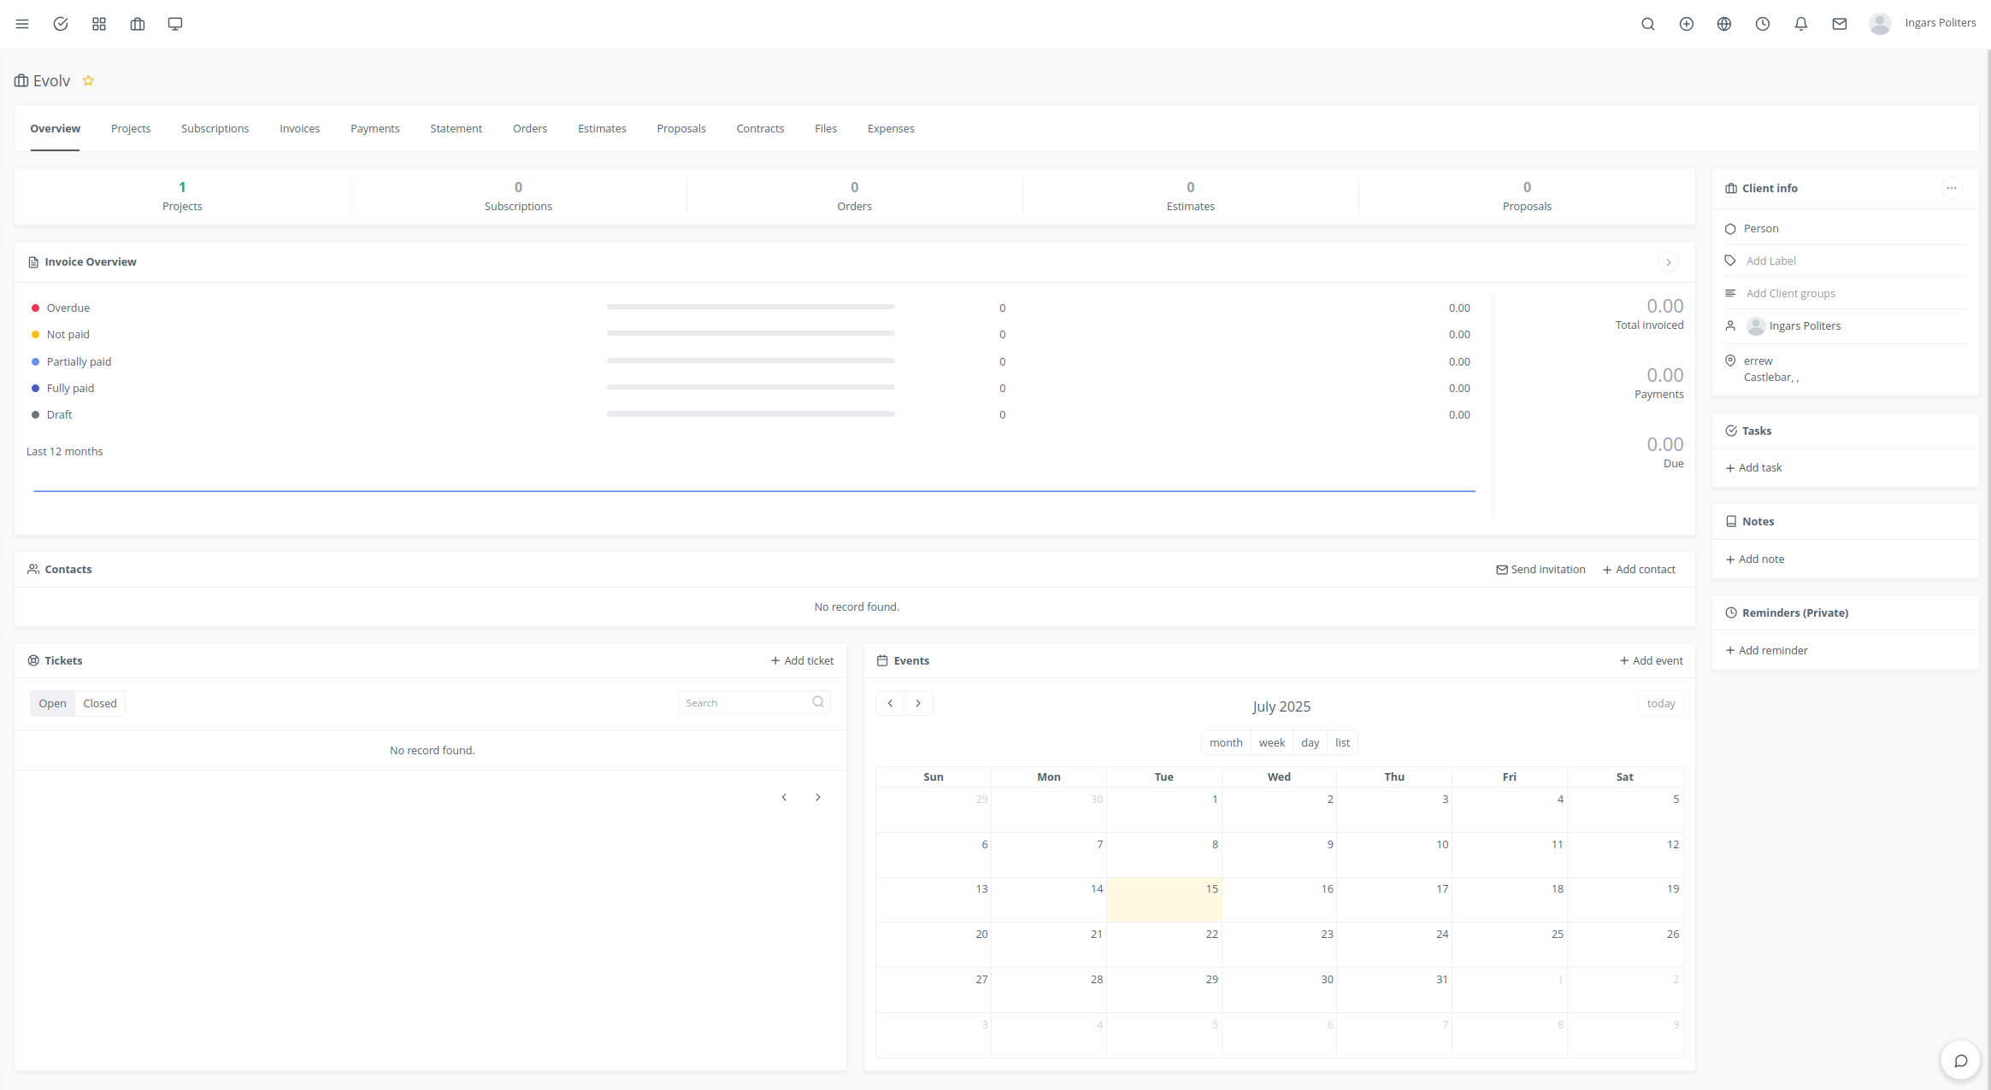
Task: Click the hamburger menu to toggle sidebar
Action: pos(22,23)
